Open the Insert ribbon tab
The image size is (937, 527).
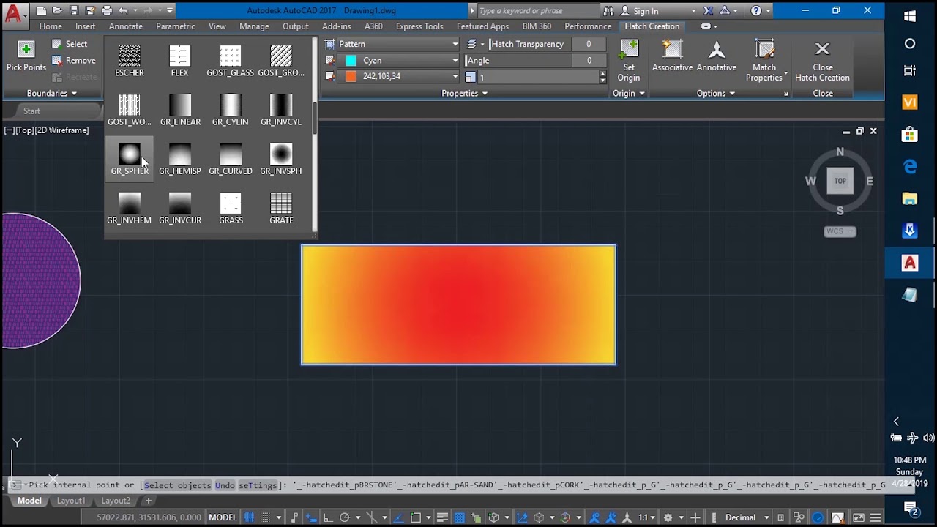[x=86, y=26]
